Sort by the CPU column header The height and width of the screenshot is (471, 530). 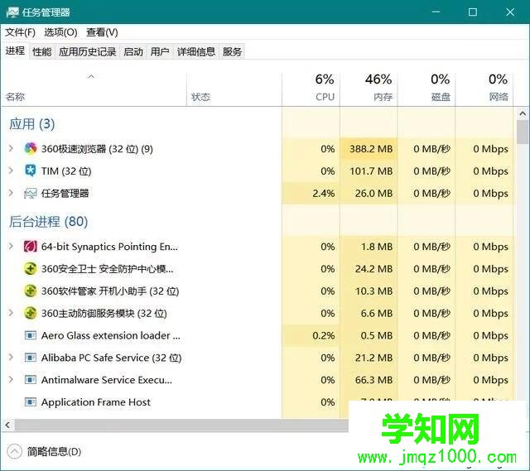(311, 89)
